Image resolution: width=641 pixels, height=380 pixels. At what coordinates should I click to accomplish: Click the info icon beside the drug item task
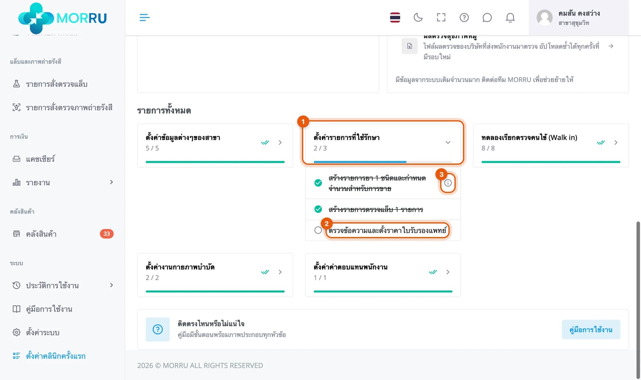[x=448, y=183]
